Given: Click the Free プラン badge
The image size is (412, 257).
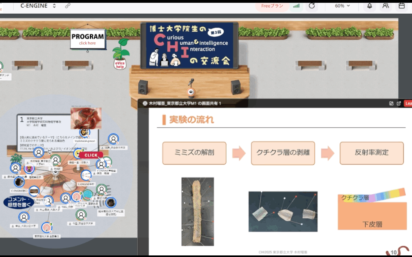Looking at the screenshot, I should pyautogui.click(x=272, y=6).
